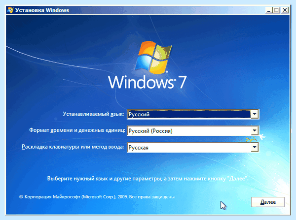Click the Раскладка клавиатуры или метод ввода label
Viewport: 296px width, 220px height.
click(73, 147)
